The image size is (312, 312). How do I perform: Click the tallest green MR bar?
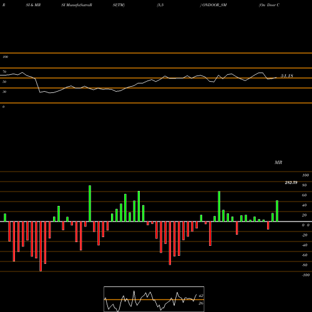tap(90, 203)
